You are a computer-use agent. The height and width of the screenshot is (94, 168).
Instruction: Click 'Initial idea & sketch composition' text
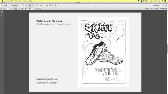pos(53,24)
